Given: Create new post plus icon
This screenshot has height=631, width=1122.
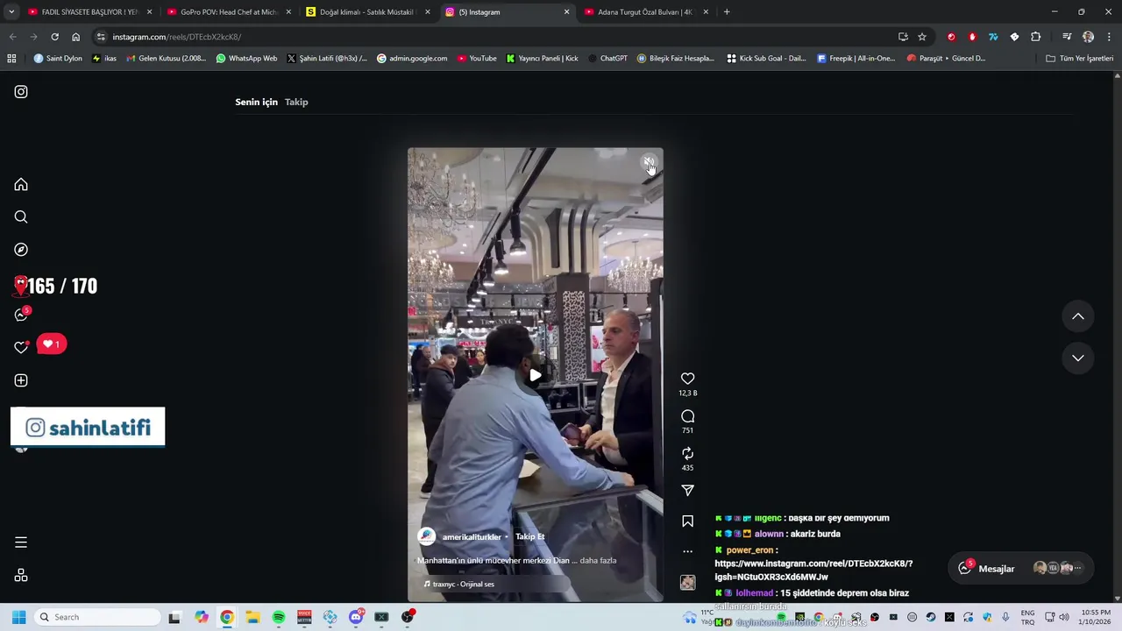Looking at the screenshot, I should tap(21, 380).
